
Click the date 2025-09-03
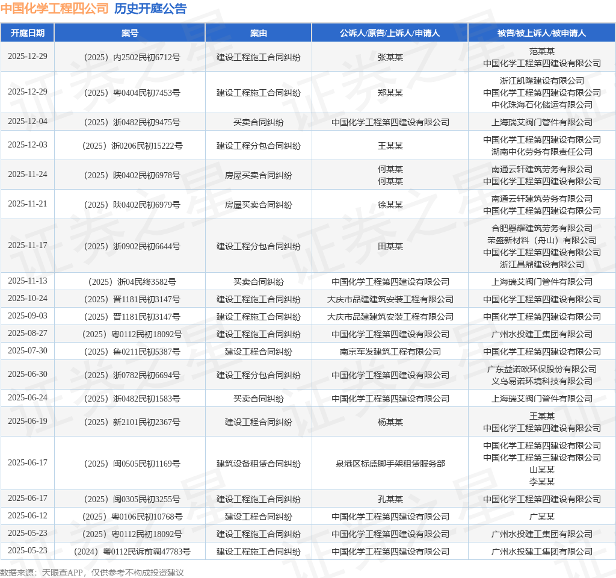(28, 315)
